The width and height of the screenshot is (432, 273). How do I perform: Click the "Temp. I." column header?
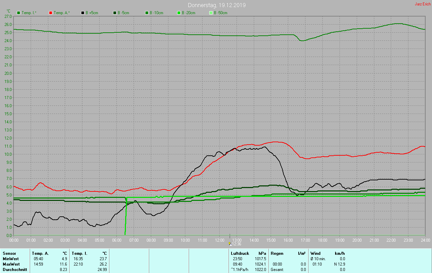(x=79, y=253)
